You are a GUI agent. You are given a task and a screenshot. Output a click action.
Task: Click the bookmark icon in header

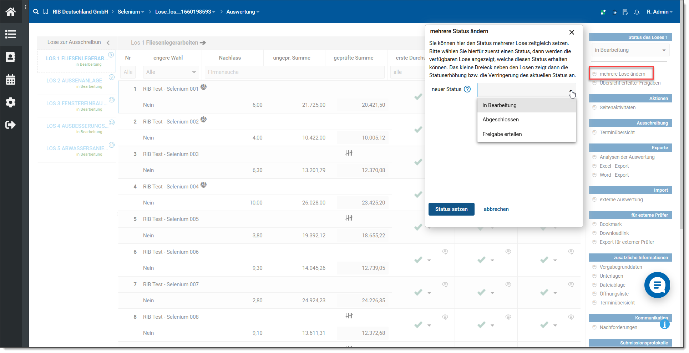pyautogui.click(x=46, y=12)
